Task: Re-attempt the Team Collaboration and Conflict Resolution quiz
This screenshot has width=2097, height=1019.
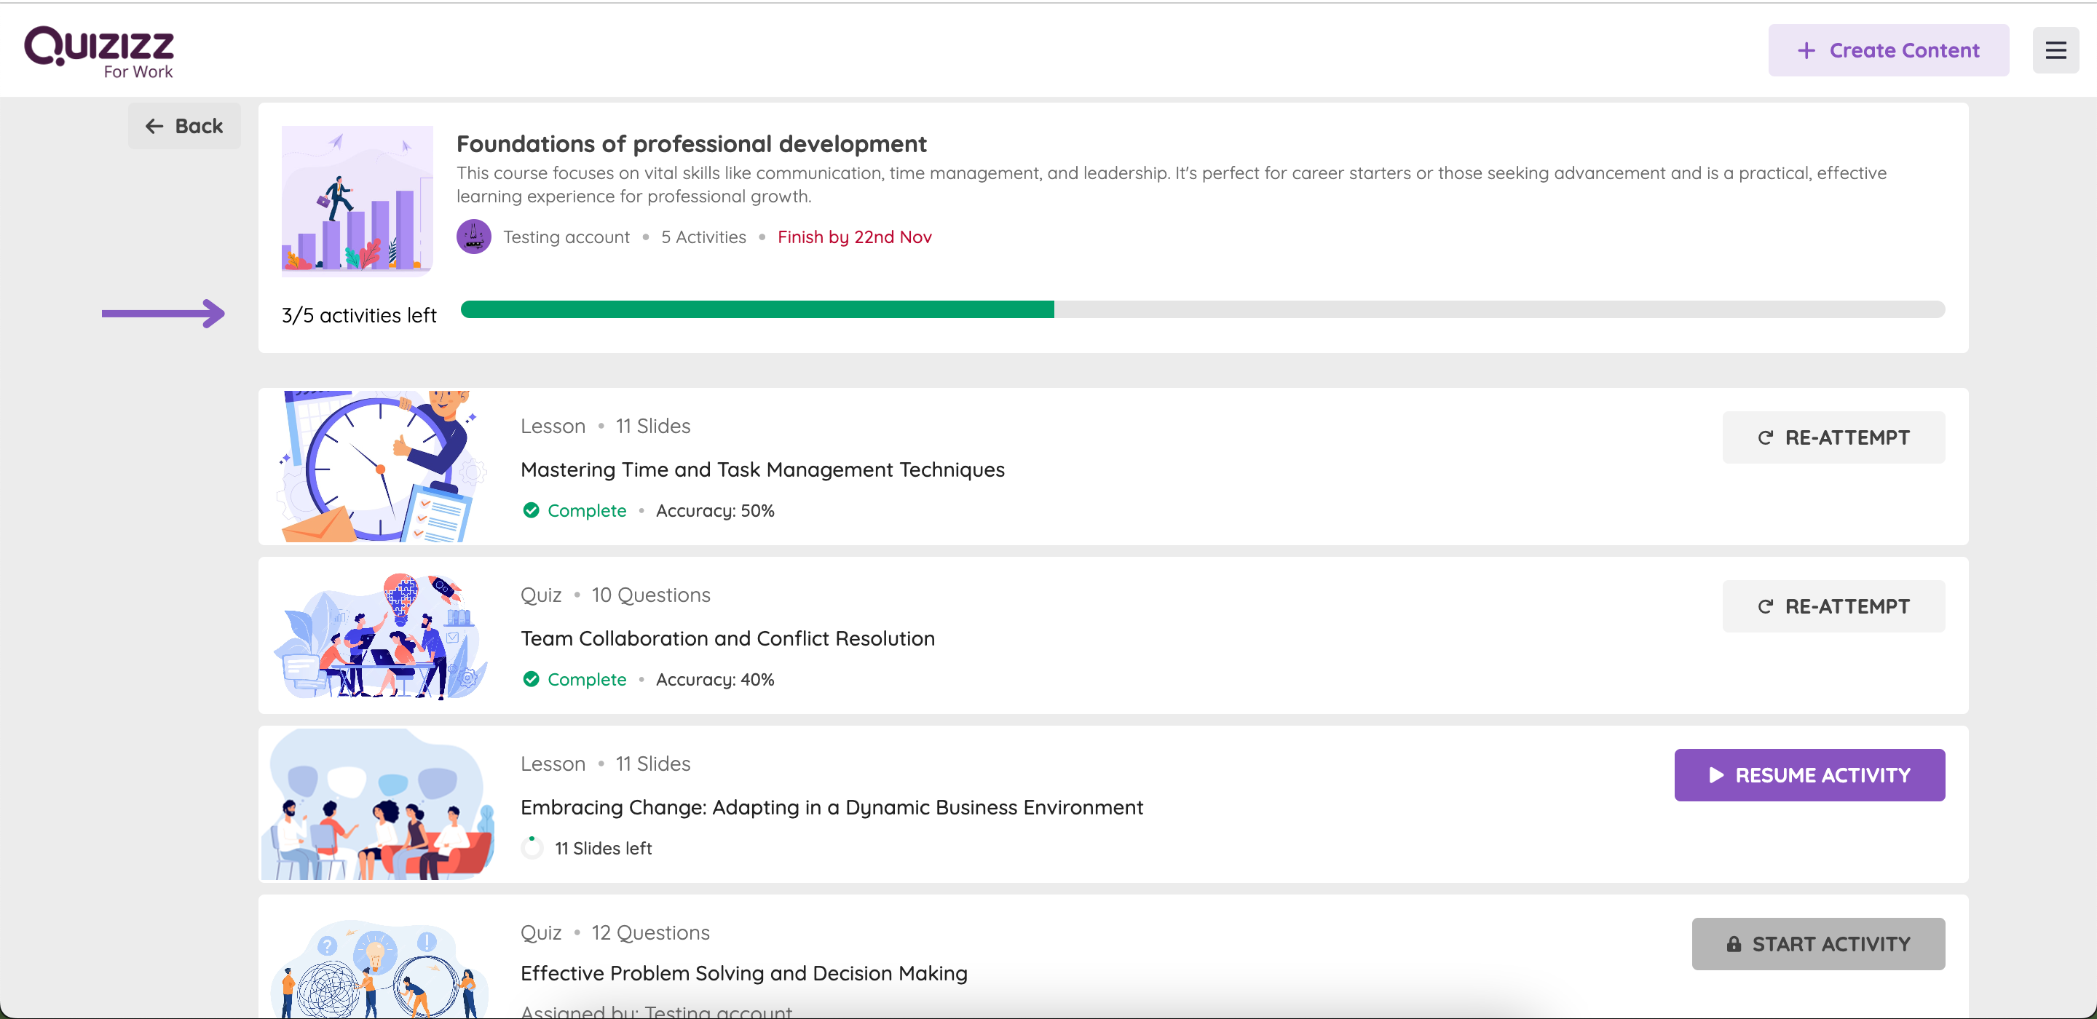Action: pyautogui.click(x=1833, y=606)
